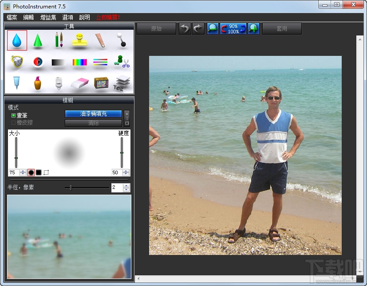Click the 硬度 vertical hardness slider
This screenshot has height=286, width=367.
click(122, 153)
